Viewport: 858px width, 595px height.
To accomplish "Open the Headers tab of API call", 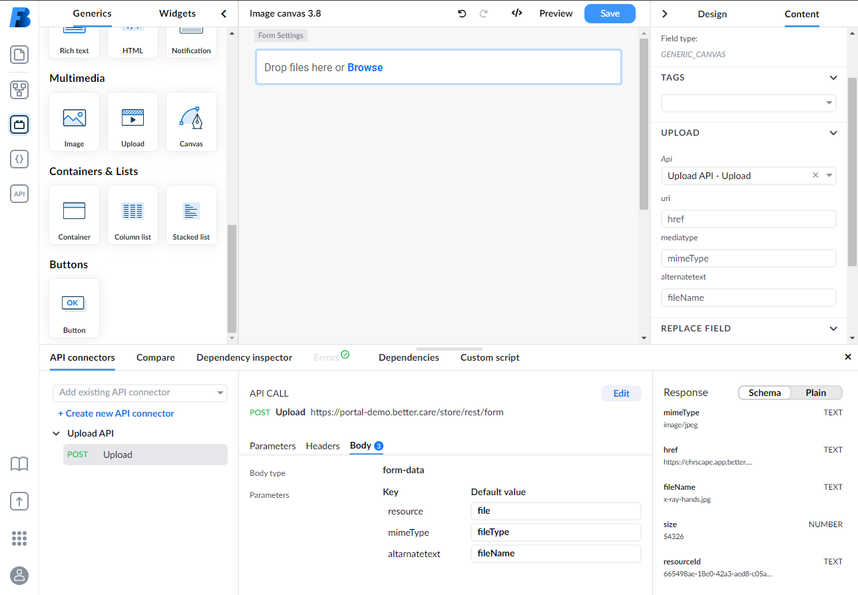I will click(323, 446).
